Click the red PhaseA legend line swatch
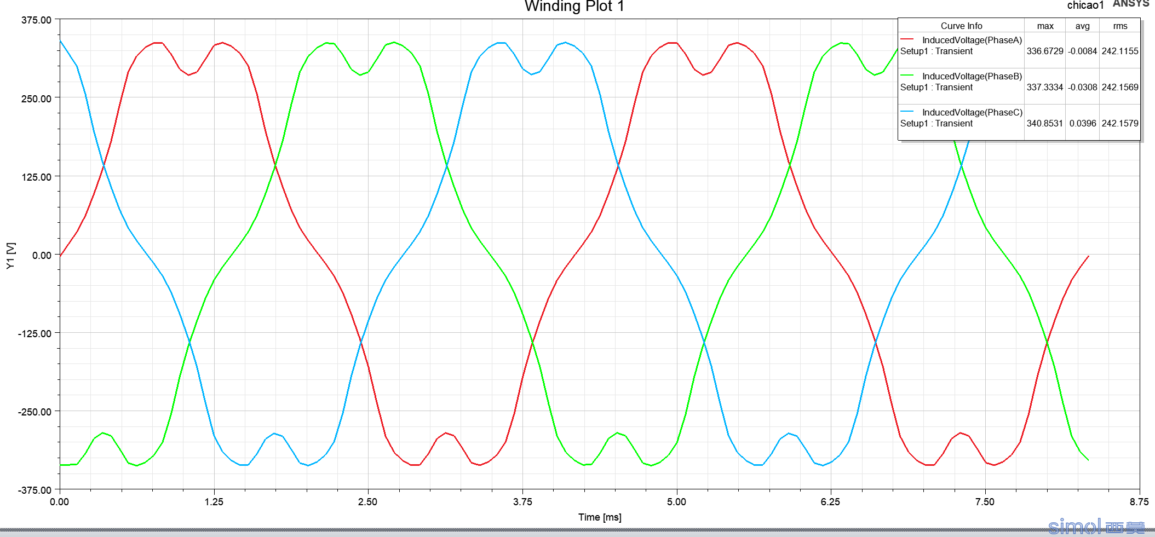1155x537 pixels. point(907,39)
